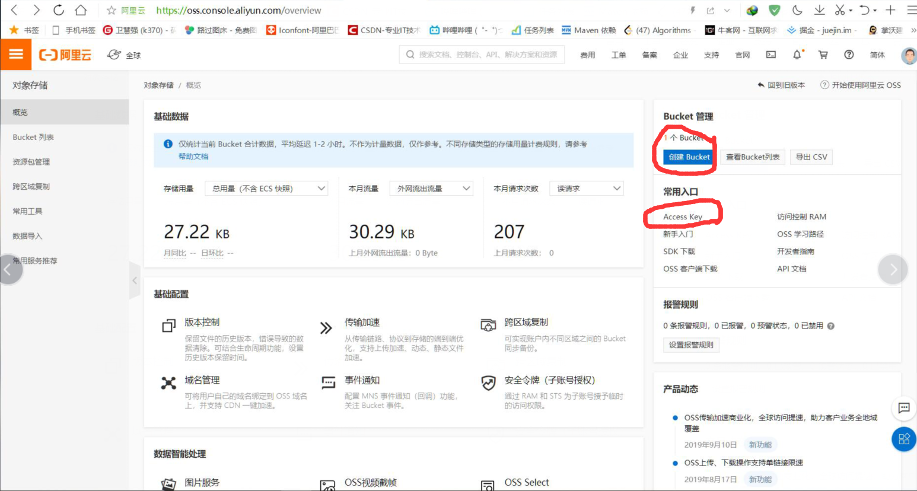Bookmark this page with star icon
Screen dimensions: 917x491
111,10
